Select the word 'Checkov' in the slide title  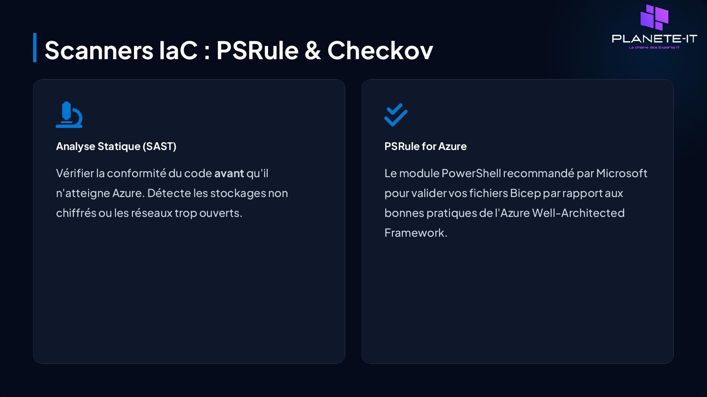coord(380,50)
